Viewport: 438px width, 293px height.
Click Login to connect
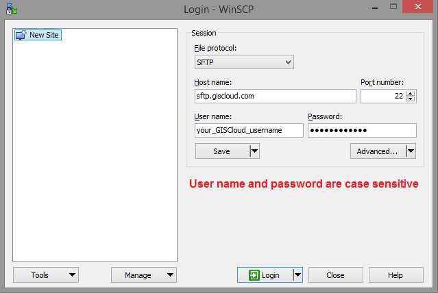[x=265, y=275]
